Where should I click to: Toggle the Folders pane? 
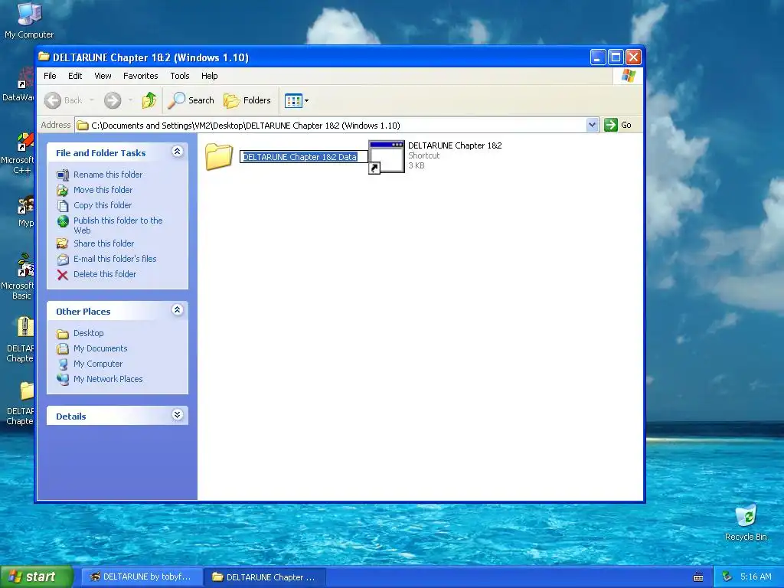247,100
